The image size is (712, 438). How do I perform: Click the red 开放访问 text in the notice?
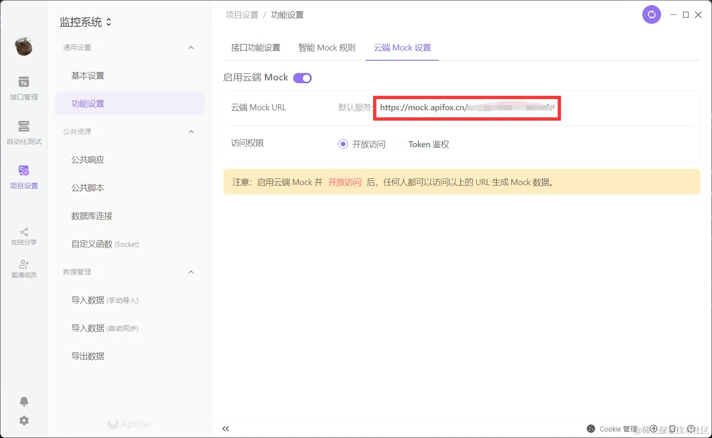[345, 182]
